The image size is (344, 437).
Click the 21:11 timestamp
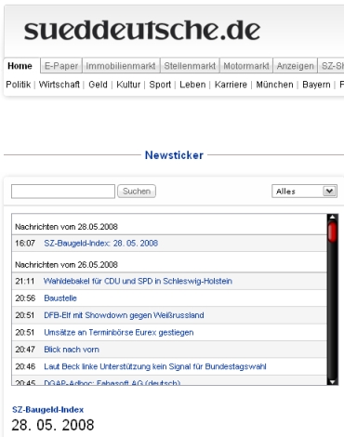coord(25,281)
